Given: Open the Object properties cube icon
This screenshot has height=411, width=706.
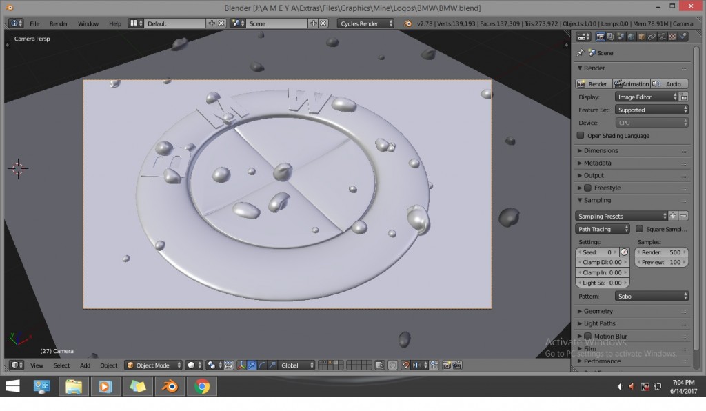Looking at the screenshot, I should 641,37.
